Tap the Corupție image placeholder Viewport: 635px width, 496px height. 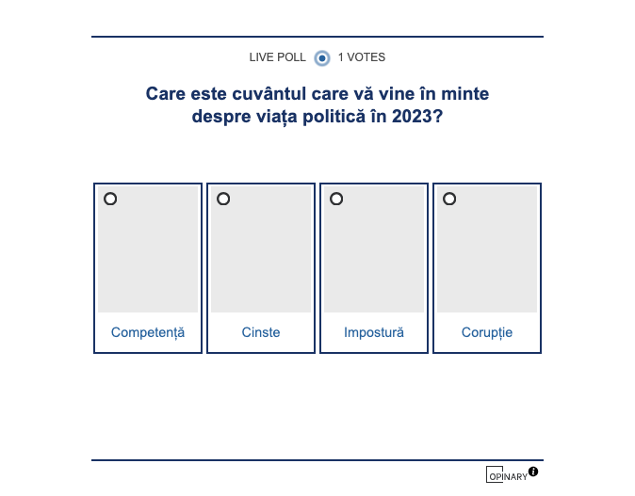(487, 254)
